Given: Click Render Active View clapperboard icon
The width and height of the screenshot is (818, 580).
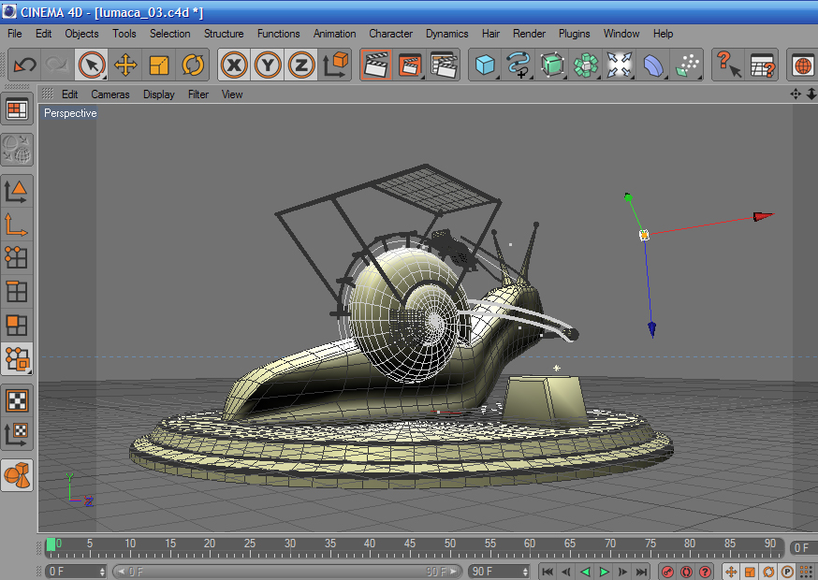Looking at the screenshot, I should pyautogui.click(x=375, y=65).
